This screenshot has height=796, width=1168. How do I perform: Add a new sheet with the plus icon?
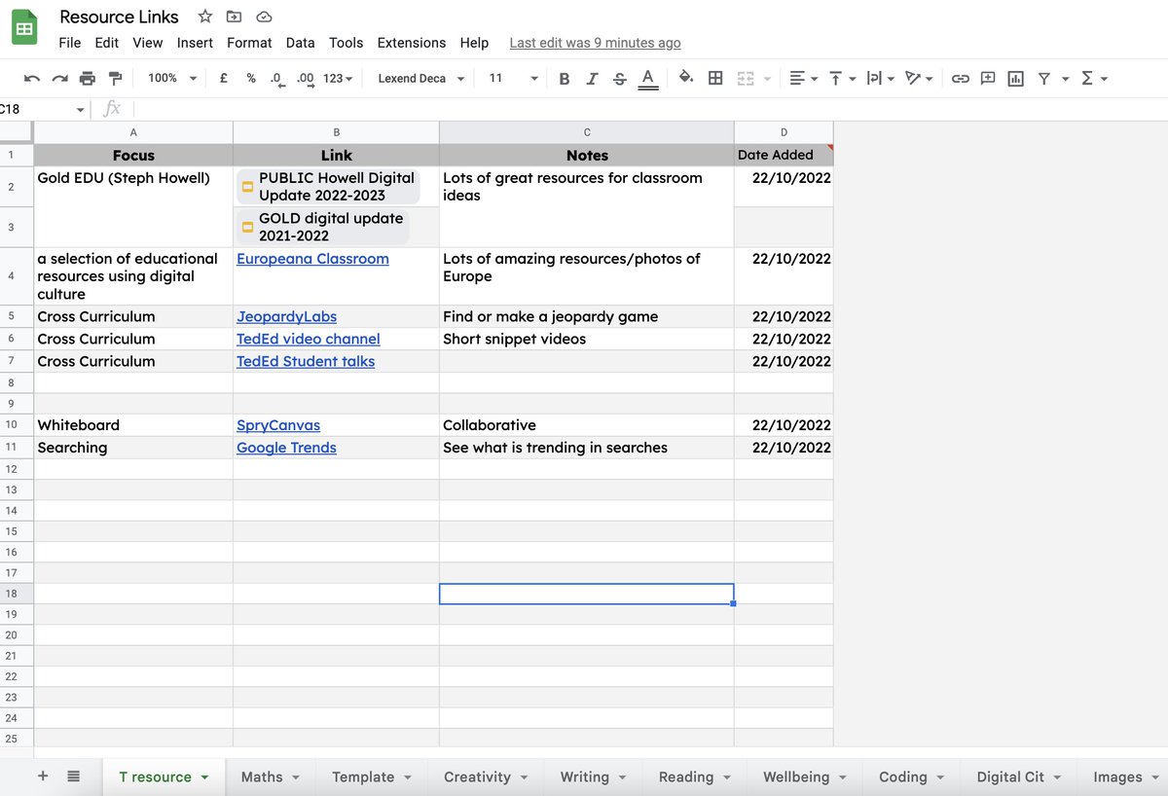(x=42, y=776)
